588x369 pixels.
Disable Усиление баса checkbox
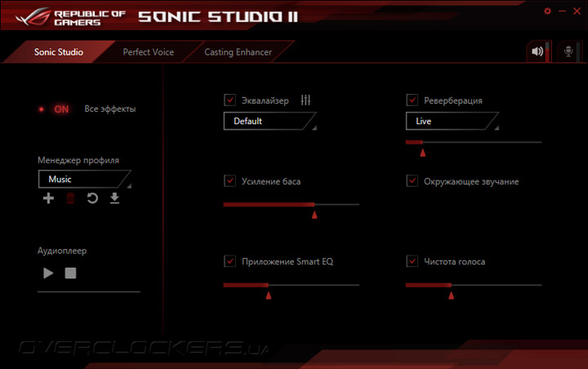229,181
